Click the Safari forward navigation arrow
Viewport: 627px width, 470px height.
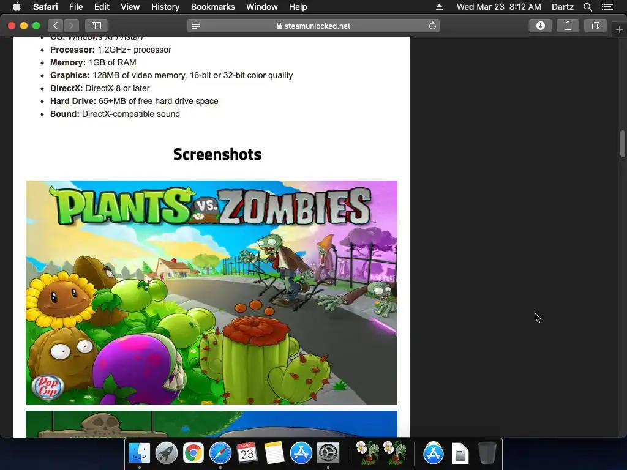pyautogui.click(x=71, y=26)
